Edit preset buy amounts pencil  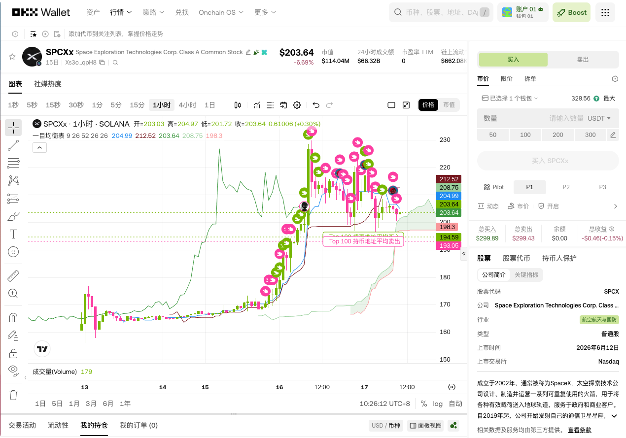pos(613,135)
